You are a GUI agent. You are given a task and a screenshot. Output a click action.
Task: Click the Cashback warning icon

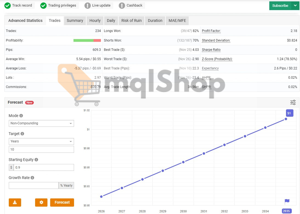[122, 5]
